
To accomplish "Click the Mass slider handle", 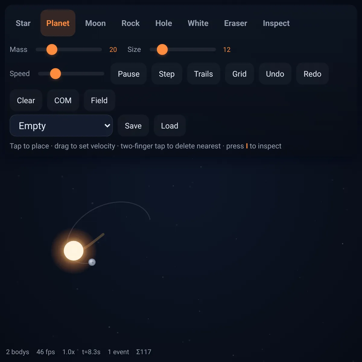I will coord(52,49).
